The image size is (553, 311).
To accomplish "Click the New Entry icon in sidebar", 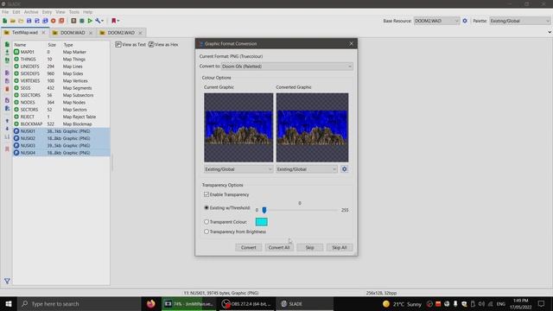I will (7, 45).
